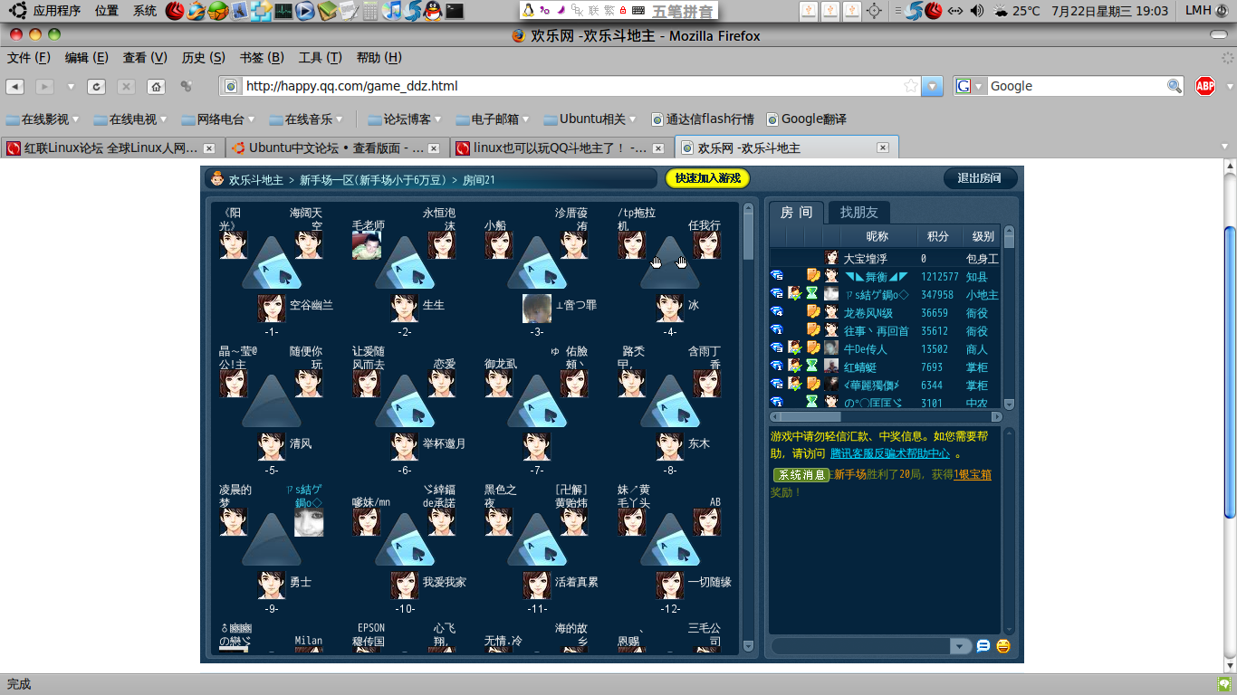This screenshot has height=695, width=1237.
Task: Click the 快速加入游戏 button
Action: tap(707, 178)
